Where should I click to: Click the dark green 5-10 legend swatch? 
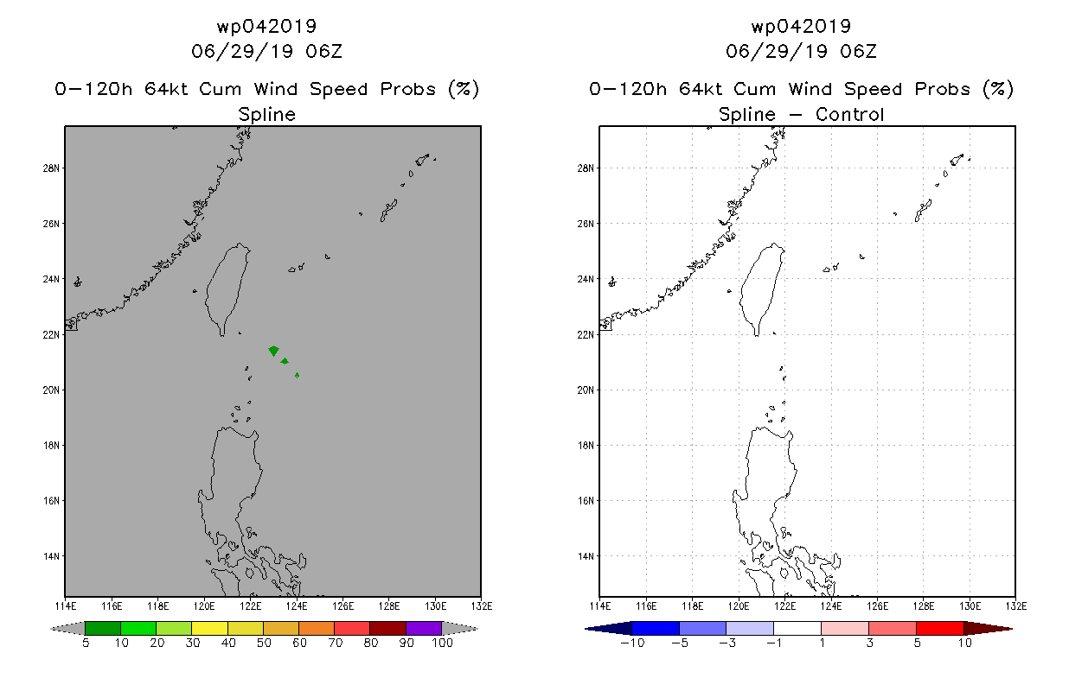(x=103, y=628)
